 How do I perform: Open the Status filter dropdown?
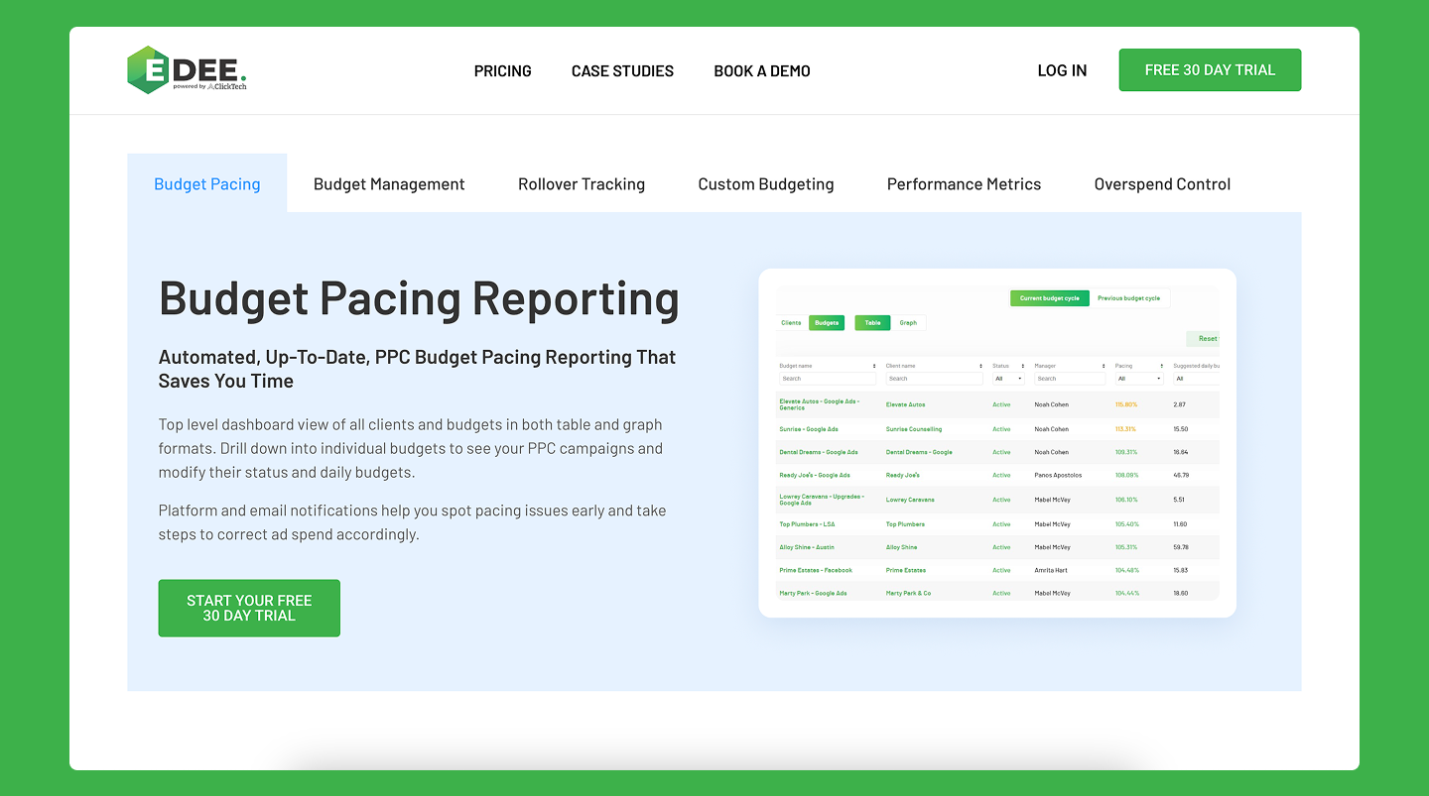(x=1008, y=379)
